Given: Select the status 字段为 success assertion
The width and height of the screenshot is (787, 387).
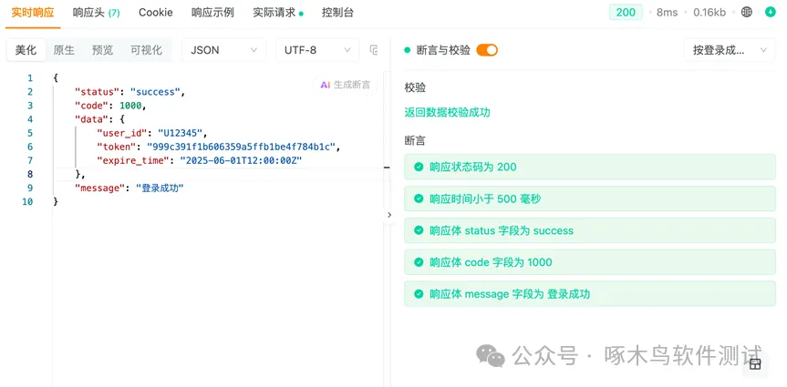Looking at the screenshot, I should (x=590, y=230).
